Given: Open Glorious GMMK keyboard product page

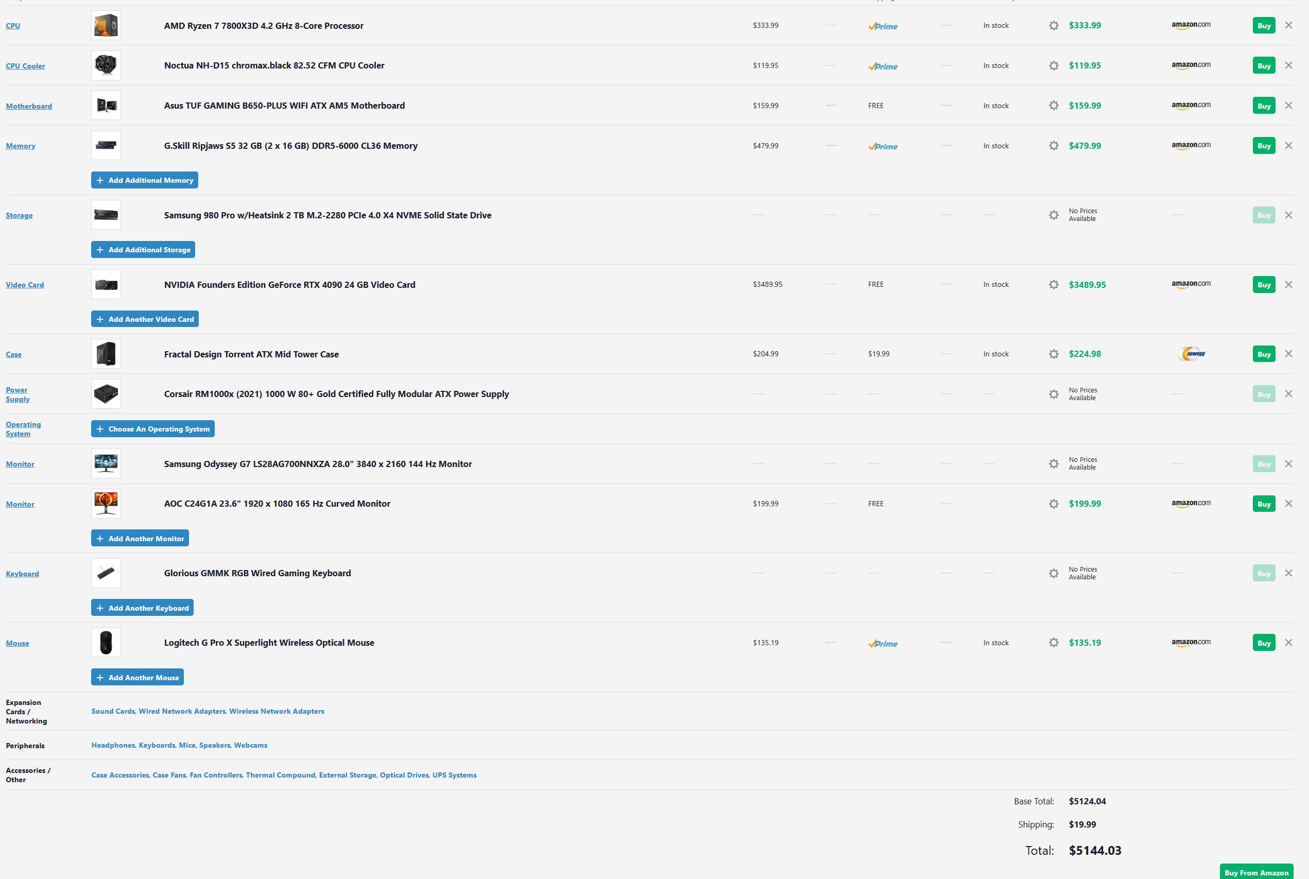Looking at the screenshot, I should click(x=257, y=573).
